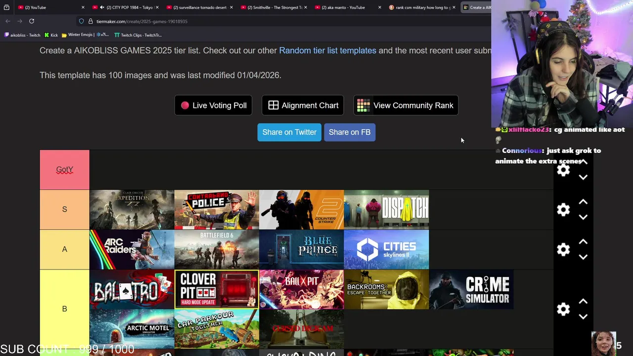Open the Winter Emojis bookmark folder
Screen dimensions: 633x356
tap(85, 35)
